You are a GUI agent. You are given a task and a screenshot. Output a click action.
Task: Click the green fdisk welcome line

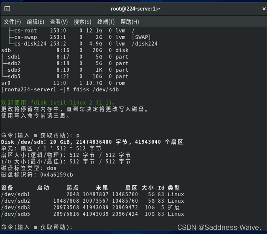point(58,103)
